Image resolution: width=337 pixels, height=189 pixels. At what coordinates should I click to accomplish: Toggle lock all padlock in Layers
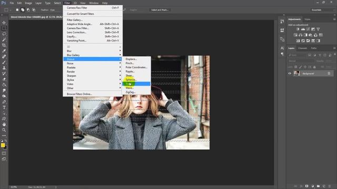tap(314, 67)
